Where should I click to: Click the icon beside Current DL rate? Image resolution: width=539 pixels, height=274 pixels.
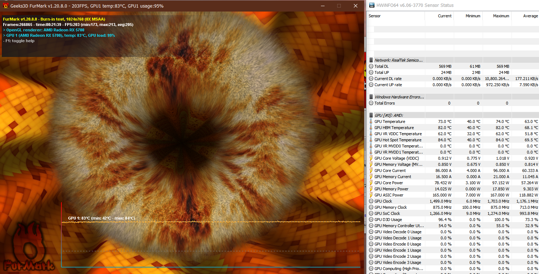[x=371, y=79]
